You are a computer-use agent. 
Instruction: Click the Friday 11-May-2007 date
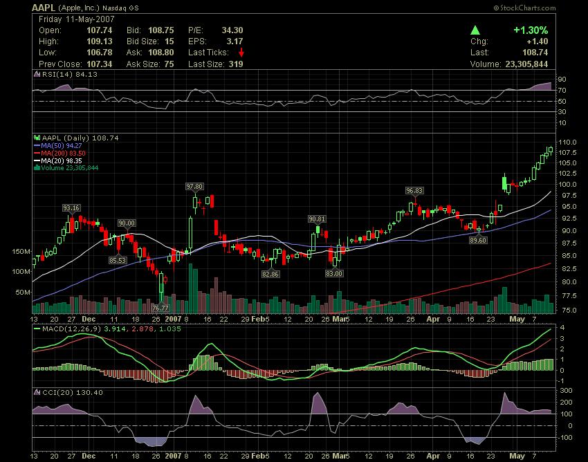click(x=77, y=19)
